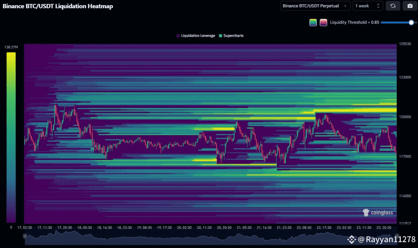This screenshot has height=248, width=418.
Task: Click the Liquidity Threshold slider handle
Action: click(x=411, y=23)
